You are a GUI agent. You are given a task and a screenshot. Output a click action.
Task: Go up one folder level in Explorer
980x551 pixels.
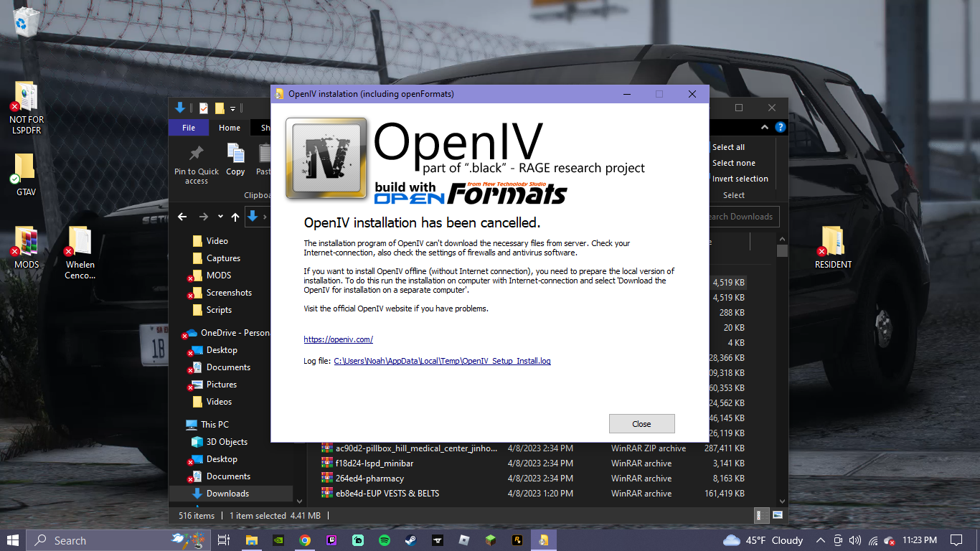coord(235,217)
